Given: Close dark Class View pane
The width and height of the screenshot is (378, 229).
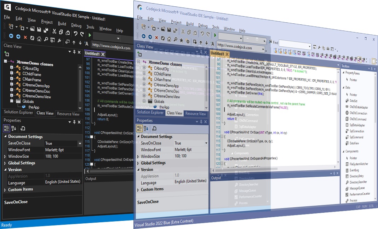Looking at the screenshot, I should coord(79,52).
